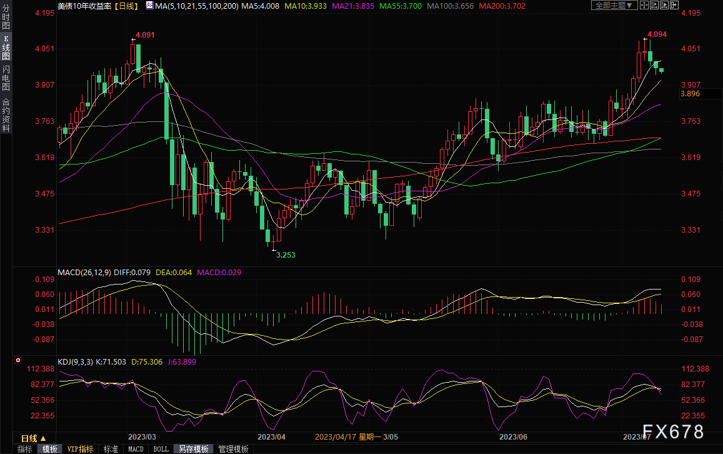This screenshot has width=723, height=454.
Task: Click the red KDJ panel marker icon
Action: click(18, 360)
